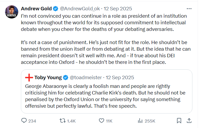Screen dimensions: 199x128
Task: Open the quoted tweet's 12 Sep 2025 date
Action: pos(120,78)
